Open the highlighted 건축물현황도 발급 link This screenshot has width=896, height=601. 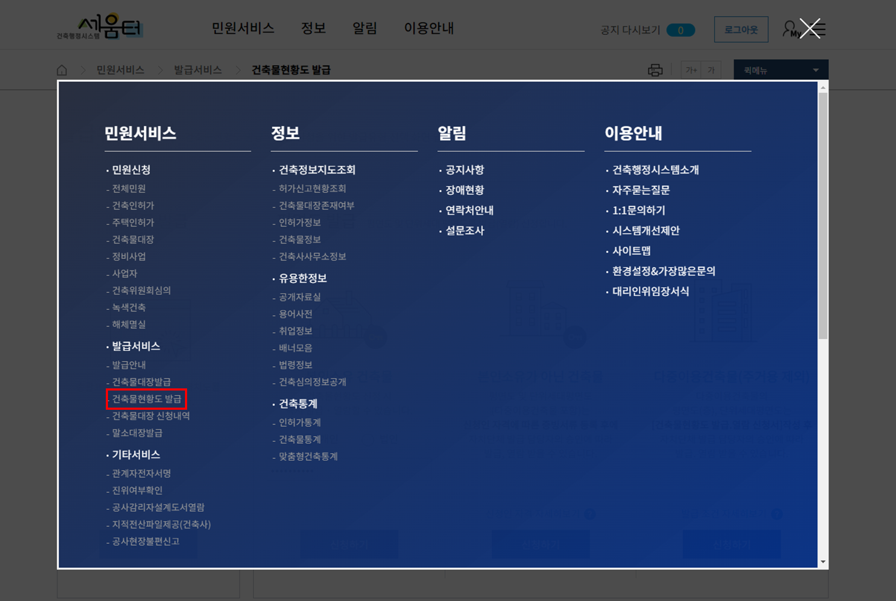tap(146, 399)
